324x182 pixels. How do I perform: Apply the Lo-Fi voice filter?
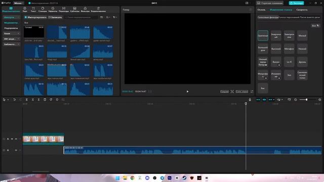click(x=289, y=62)
